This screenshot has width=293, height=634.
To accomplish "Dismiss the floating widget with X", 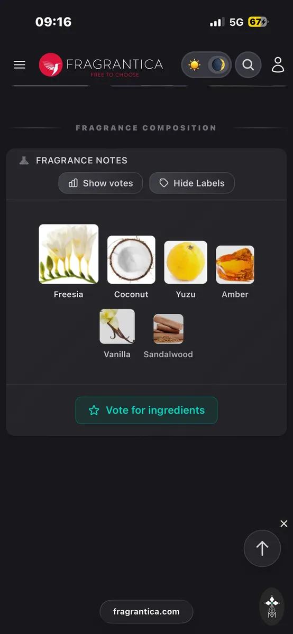I will (x=284, y=524).
